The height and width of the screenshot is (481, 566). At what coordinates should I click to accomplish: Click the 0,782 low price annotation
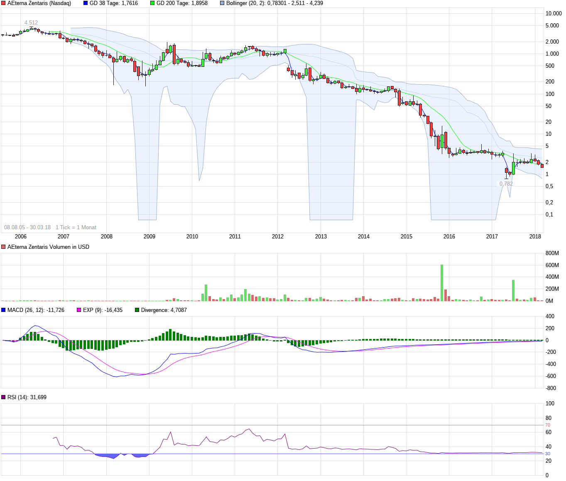click(x=506, y=184)
